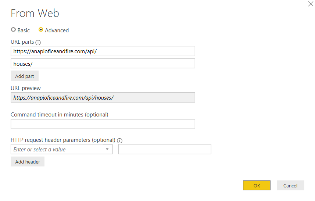315x201 pixels.
Task: Select the Basic radio button
Action: pyautogui.click(x=14, y=30)
